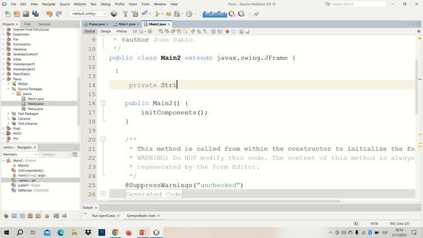Select the Herencia project
This screenshot has width=423, height=238.
tap(19, 49)
